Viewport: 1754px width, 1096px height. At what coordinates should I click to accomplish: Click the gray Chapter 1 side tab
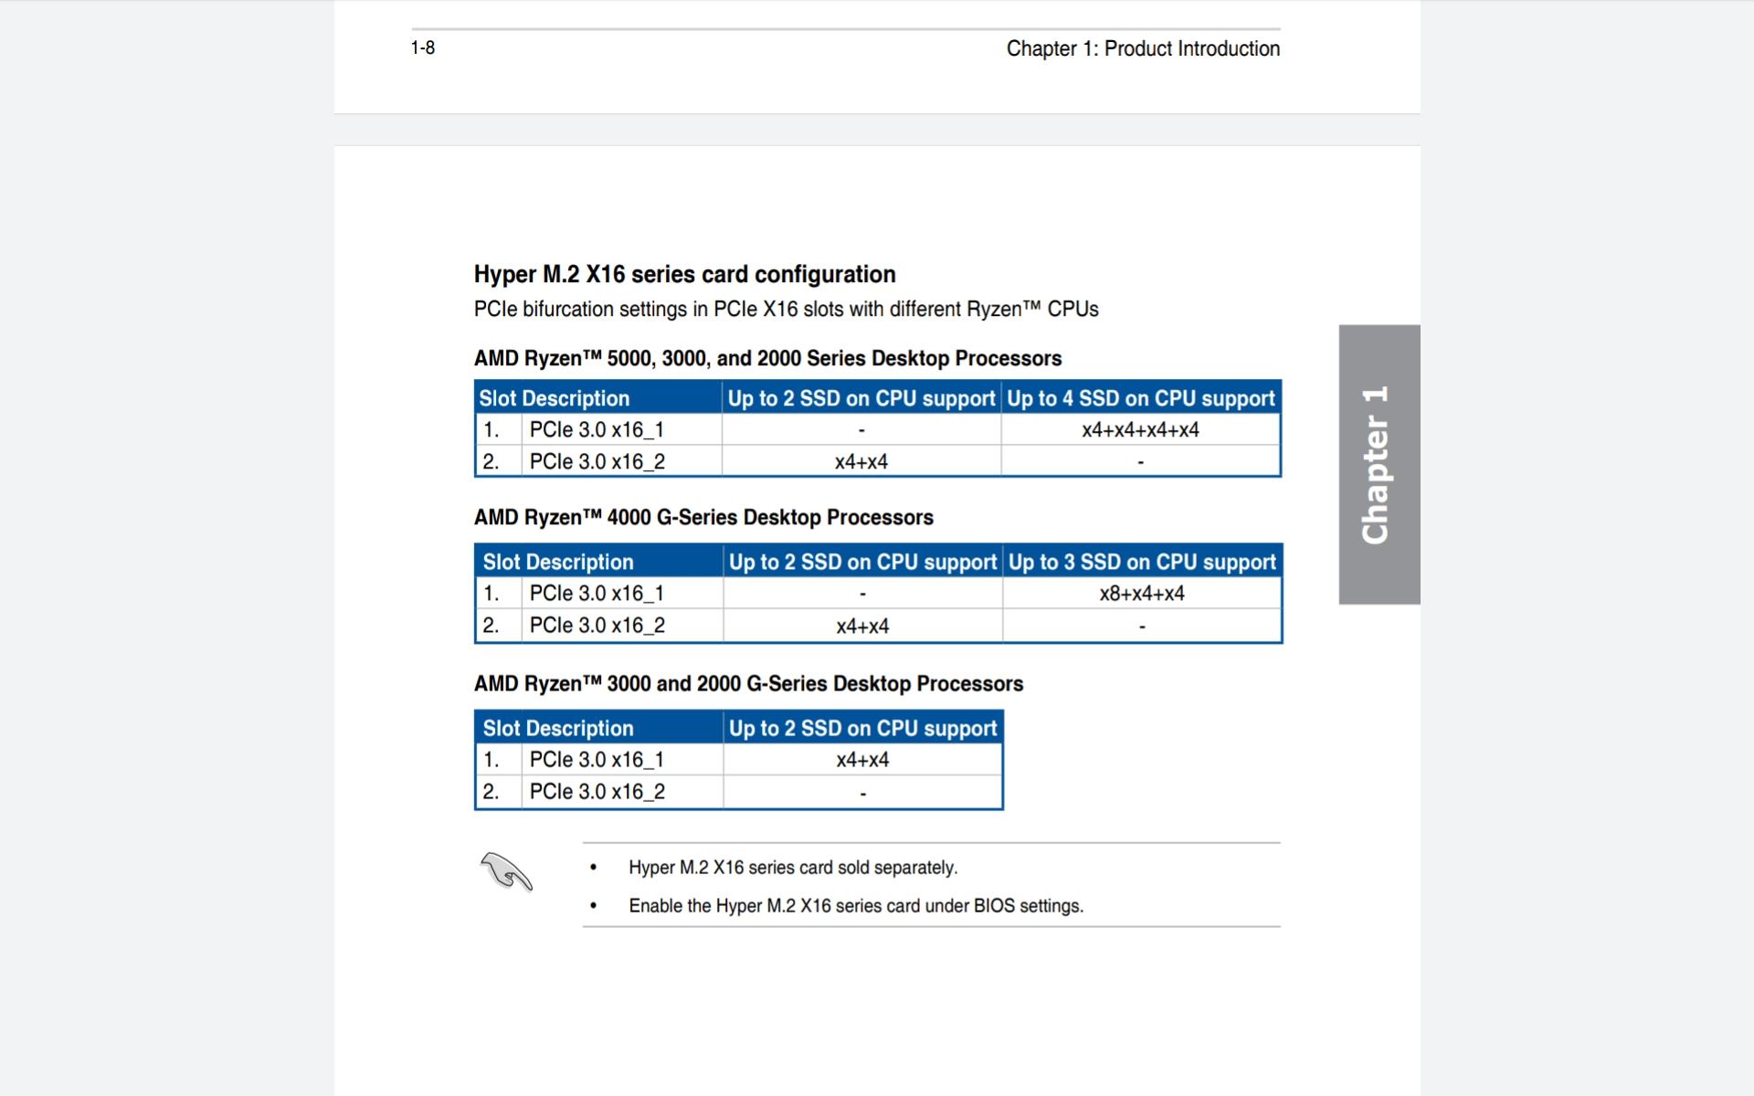(1379, 464)
